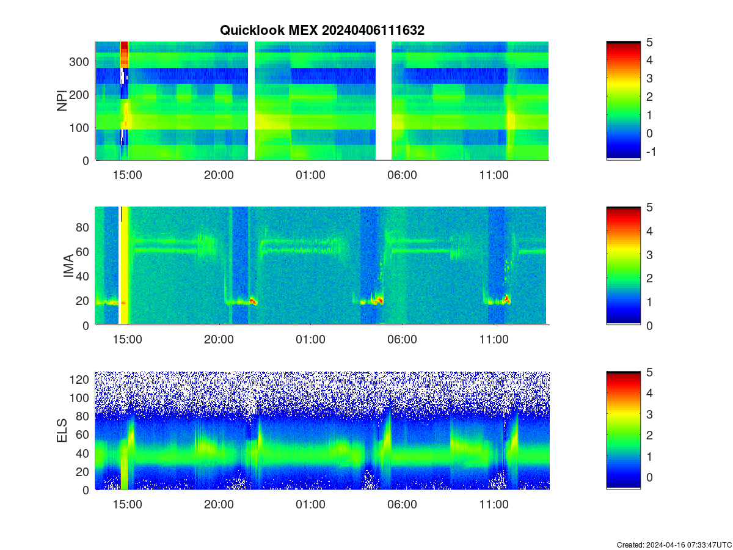Click the 15:00 tick under the IMA panel

pos(128,340)
